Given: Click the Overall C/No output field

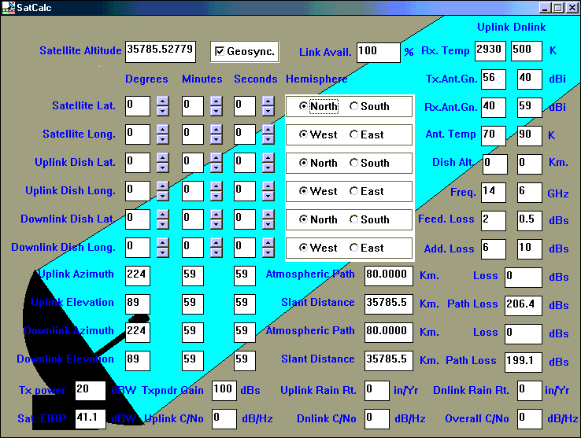Looking at the screenshot, I should pos(530,419).
